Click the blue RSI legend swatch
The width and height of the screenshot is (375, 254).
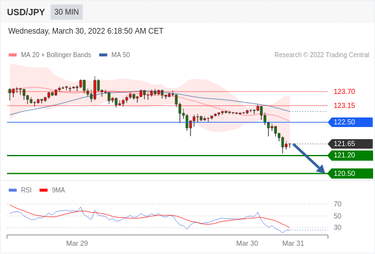(x=13, y=190)
